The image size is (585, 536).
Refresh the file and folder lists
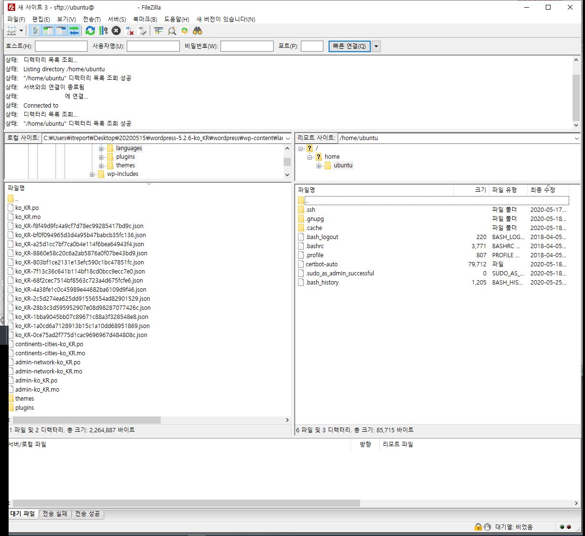tap(90, 31)
